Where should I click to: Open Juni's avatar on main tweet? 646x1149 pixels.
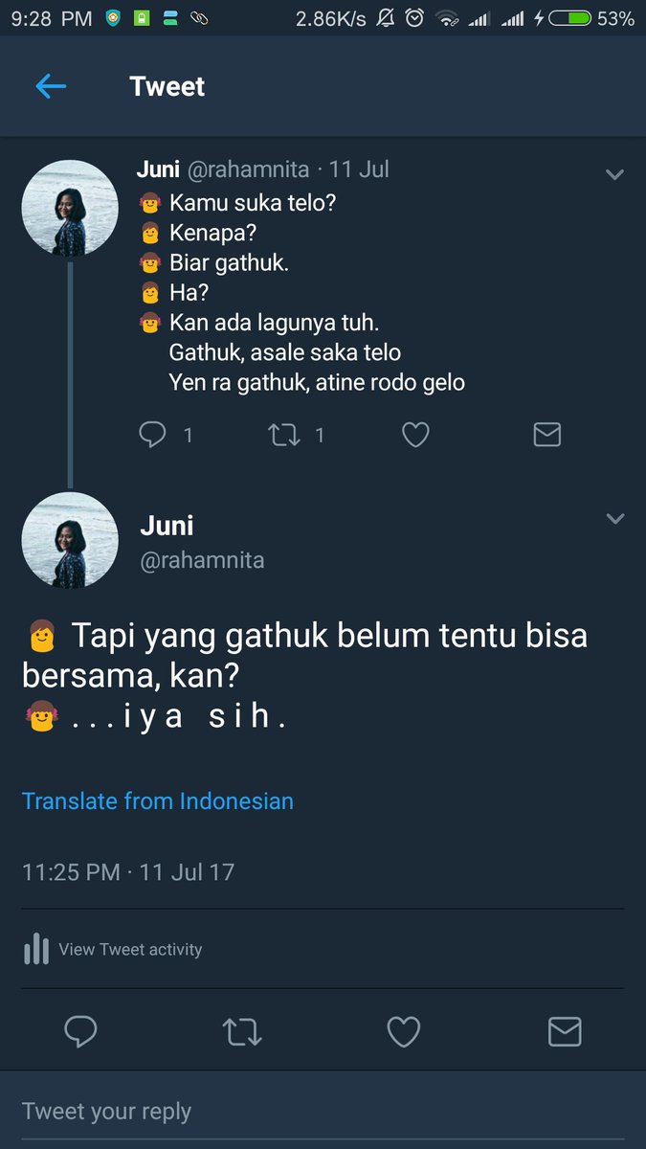(69, 540)
